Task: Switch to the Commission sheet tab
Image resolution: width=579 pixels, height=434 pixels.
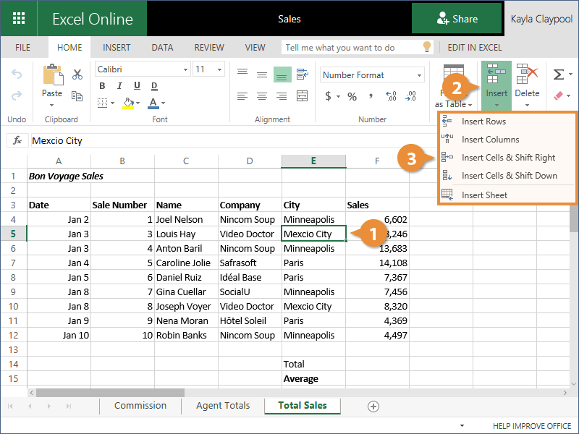Action: point(140,406)
